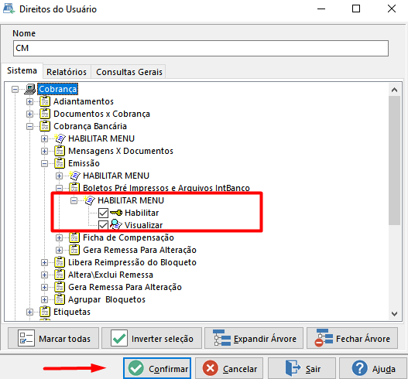The width and height of the screenshot is (408, 379).
Task: Click the computer icon beside Cobrança root
Action: [x=30, y=89]
